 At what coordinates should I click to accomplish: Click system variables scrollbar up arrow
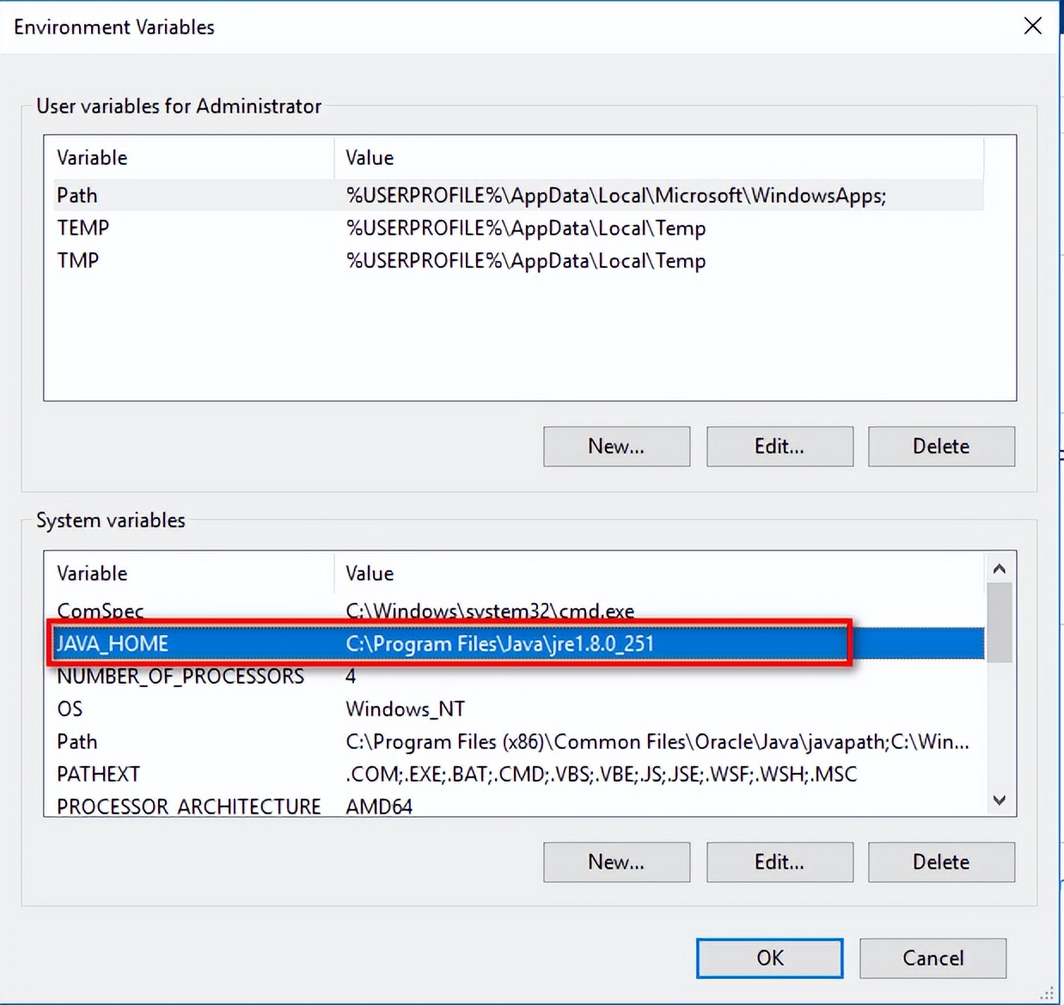click(999, 569)
